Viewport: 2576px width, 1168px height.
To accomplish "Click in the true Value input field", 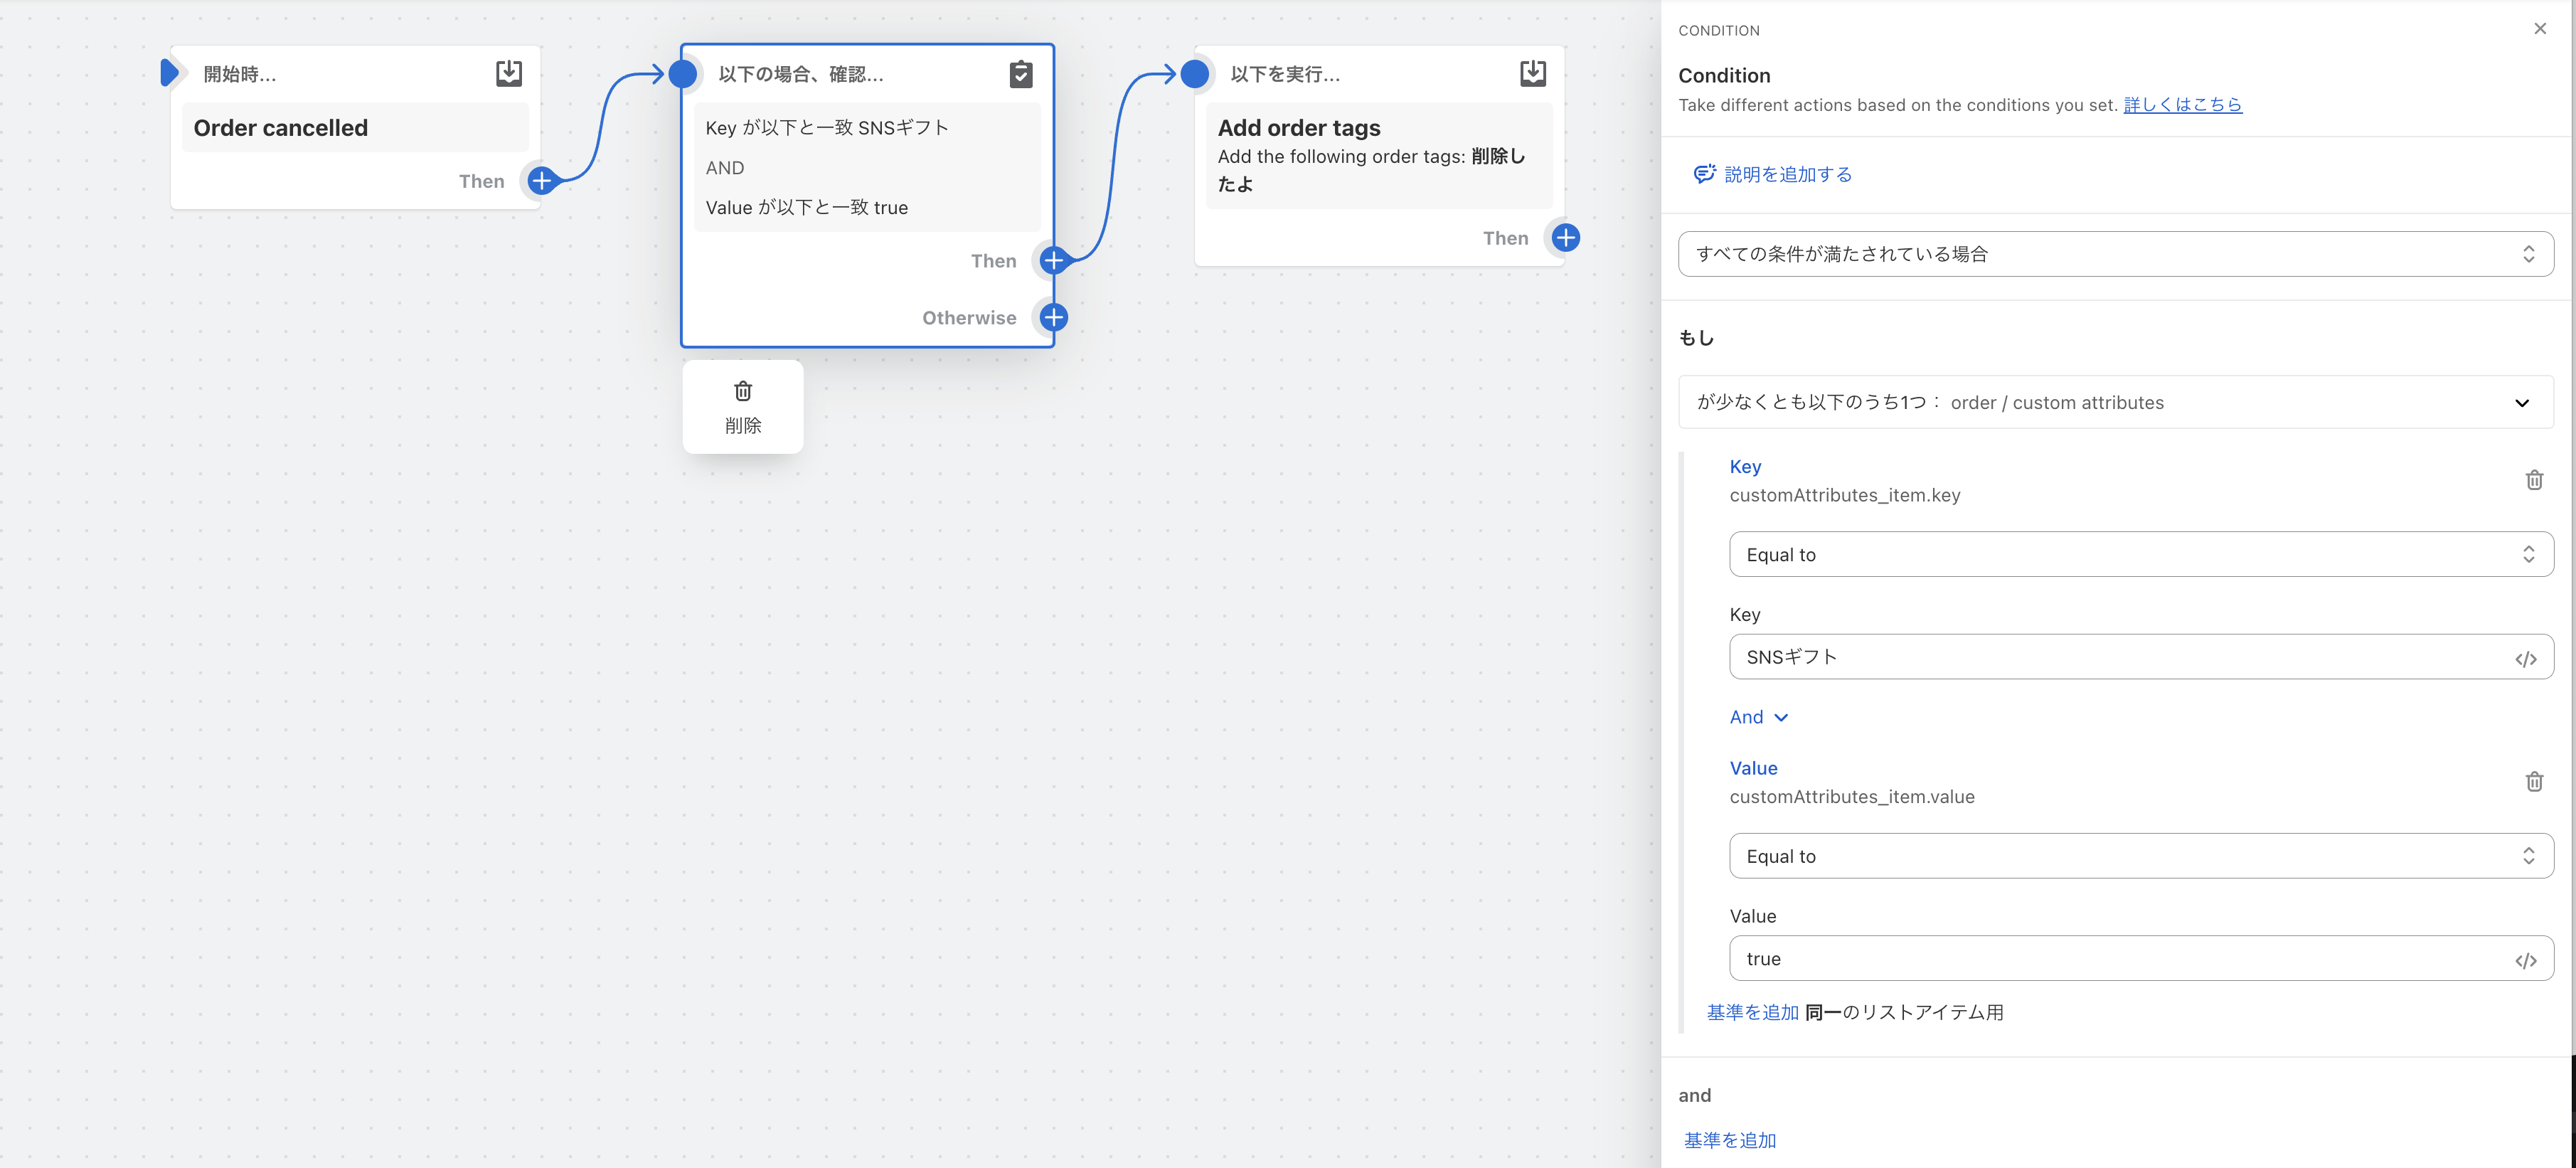I will tap(2100, 958).
